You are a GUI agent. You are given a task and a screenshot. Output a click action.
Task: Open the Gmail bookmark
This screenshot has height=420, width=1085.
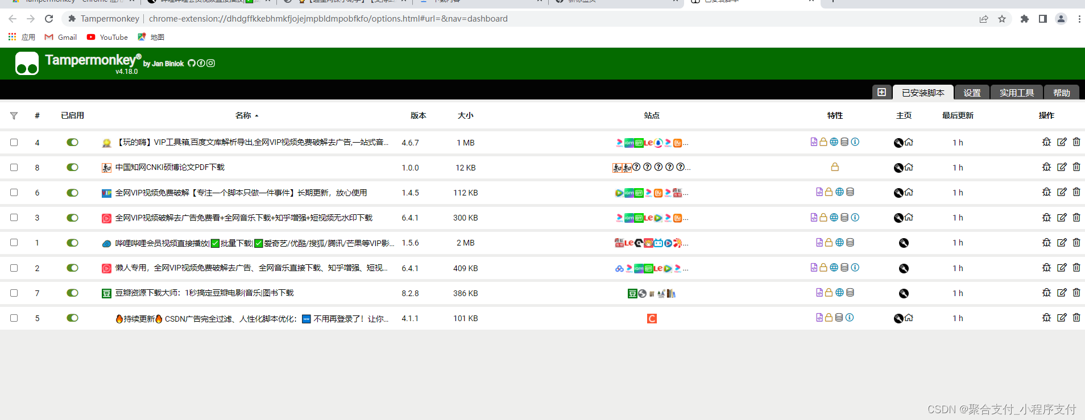pyautogui.click(x=61, y=37)
